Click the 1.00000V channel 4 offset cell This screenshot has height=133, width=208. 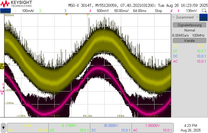pyautogui.click(x=152, y=128)
